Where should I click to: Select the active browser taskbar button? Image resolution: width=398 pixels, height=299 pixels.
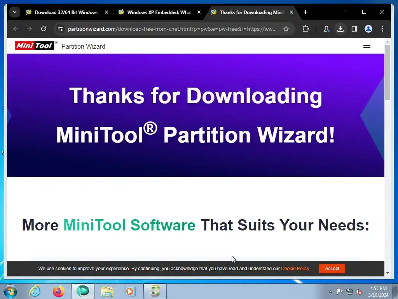[83, 291]
